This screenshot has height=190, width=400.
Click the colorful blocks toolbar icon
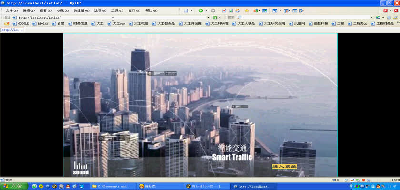pos(256,10)
